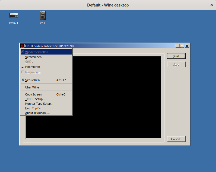The image size is (216, 172).
Task: Select Verschieben from the system menu
Action: (33, 57)
